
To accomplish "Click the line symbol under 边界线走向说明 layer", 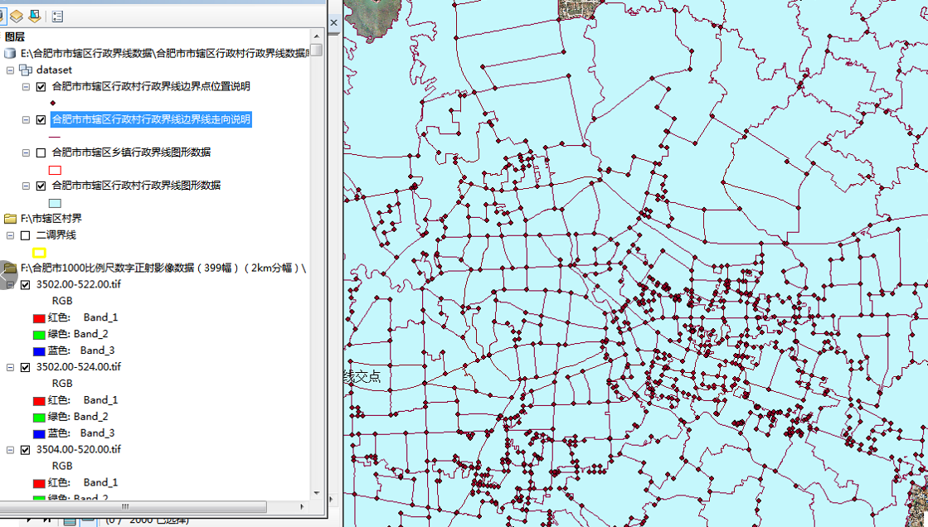I will (55, 136).
